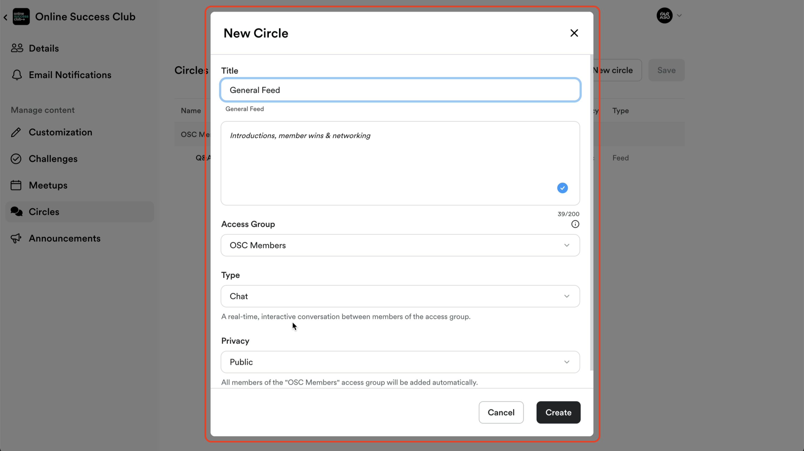The image size is (804, 451).
Task: Open the Privacy dropdown showing Public
Action: [x=400, y=362]
